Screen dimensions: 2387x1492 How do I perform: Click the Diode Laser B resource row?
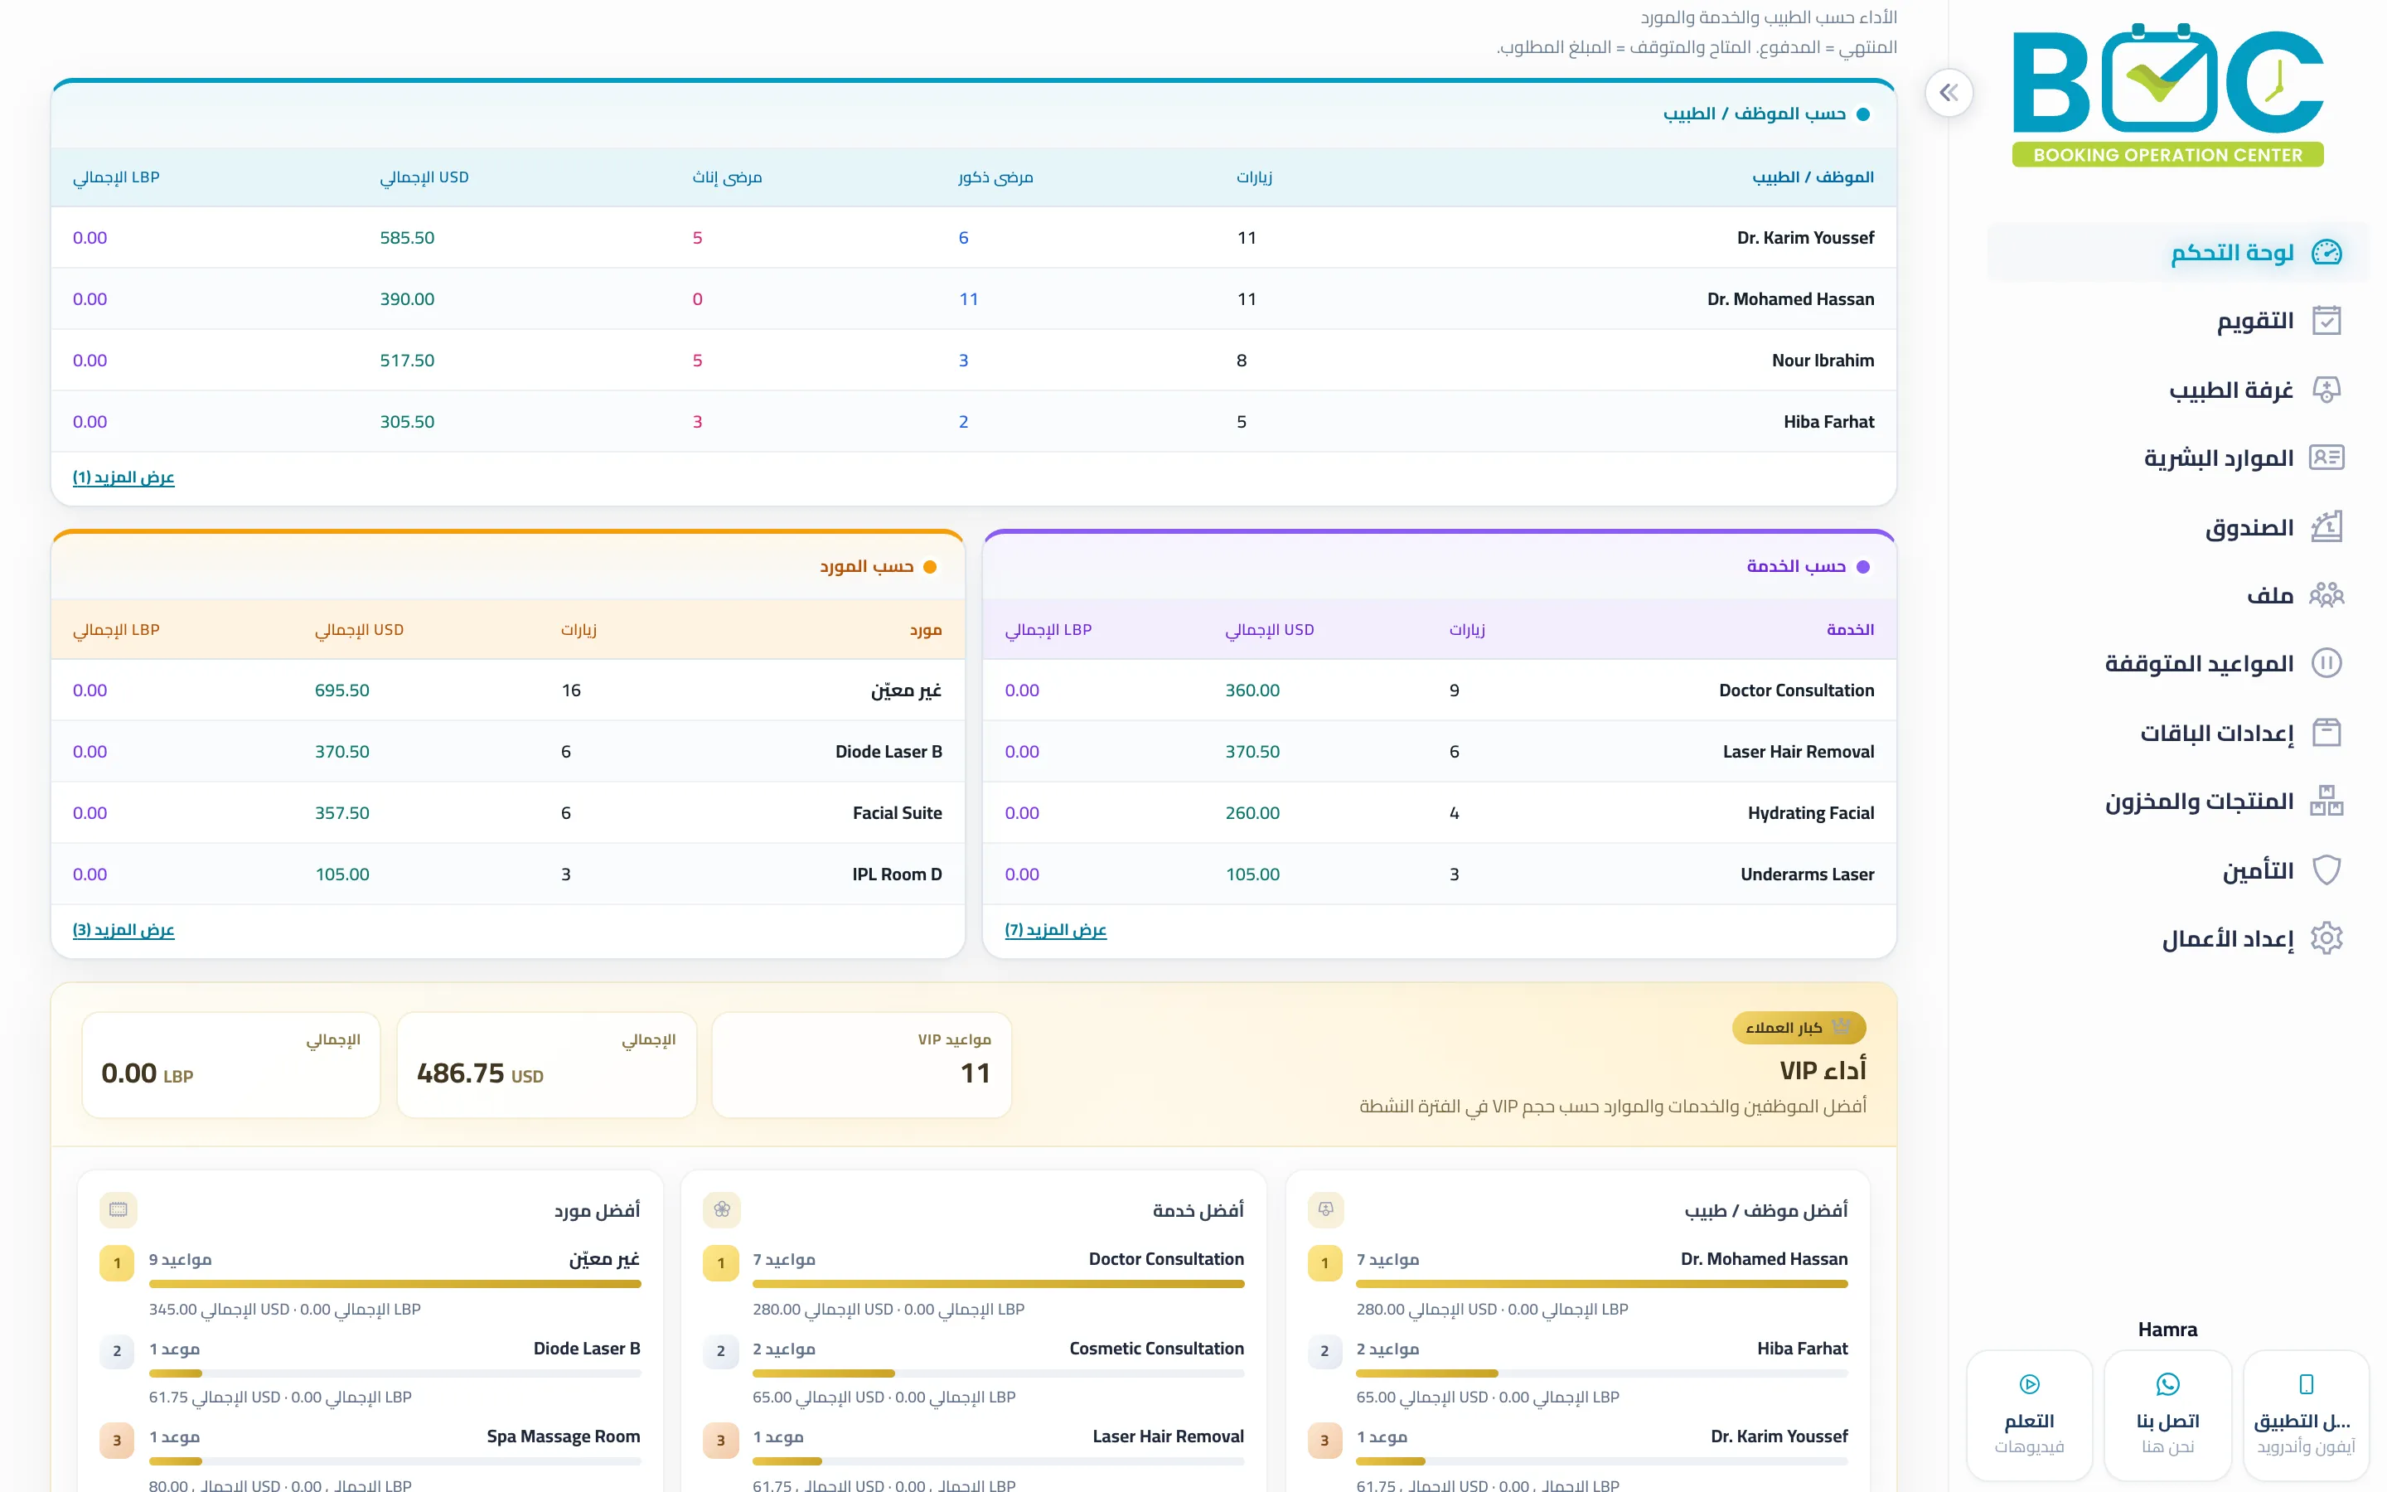(507, 752)
